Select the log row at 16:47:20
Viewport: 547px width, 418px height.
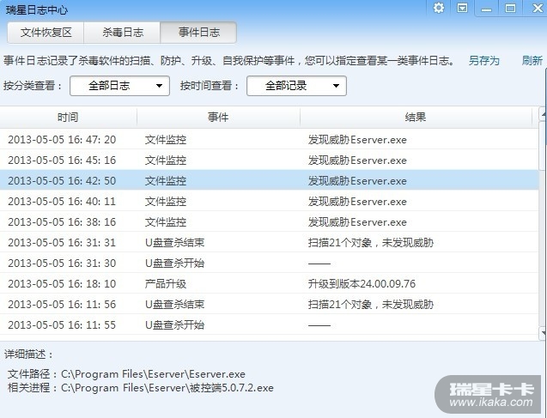pyautogui.click(x=269, y=139)
